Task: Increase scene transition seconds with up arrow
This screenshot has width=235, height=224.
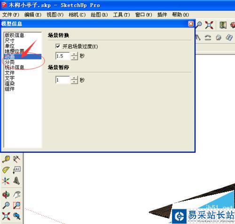Action: (x=74, y=54)
